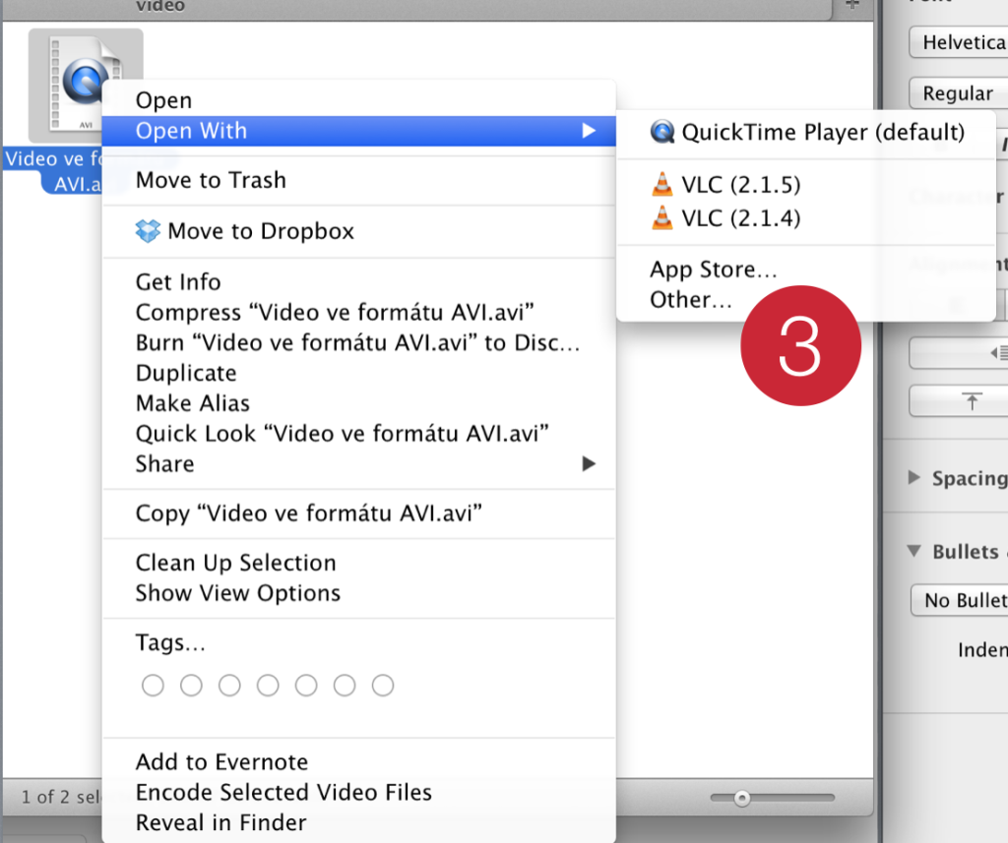Click the align text to top button

959,401
